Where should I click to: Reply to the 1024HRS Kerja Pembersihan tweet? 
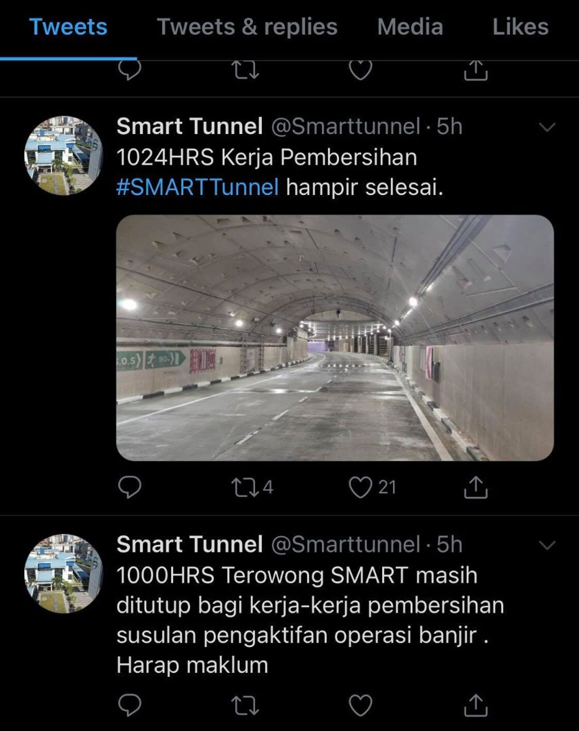(130, 487)
